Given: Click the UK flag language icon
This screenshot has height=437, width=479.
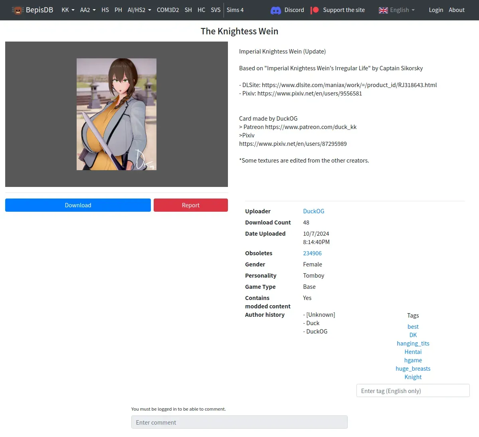Looking at the screenshot, I should pyautogui.click(x=383, y=10).
